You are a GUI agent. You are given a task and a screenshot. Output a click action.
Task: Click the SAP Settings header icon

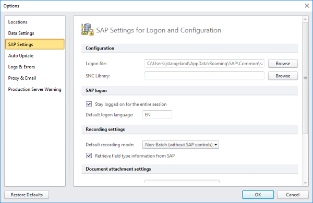tap(87, 30)
